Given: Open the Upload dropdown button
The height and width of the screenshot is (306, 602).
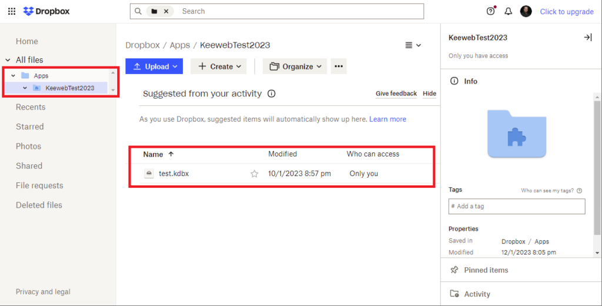Looking at the screenshot, I should tap(154, 66).
